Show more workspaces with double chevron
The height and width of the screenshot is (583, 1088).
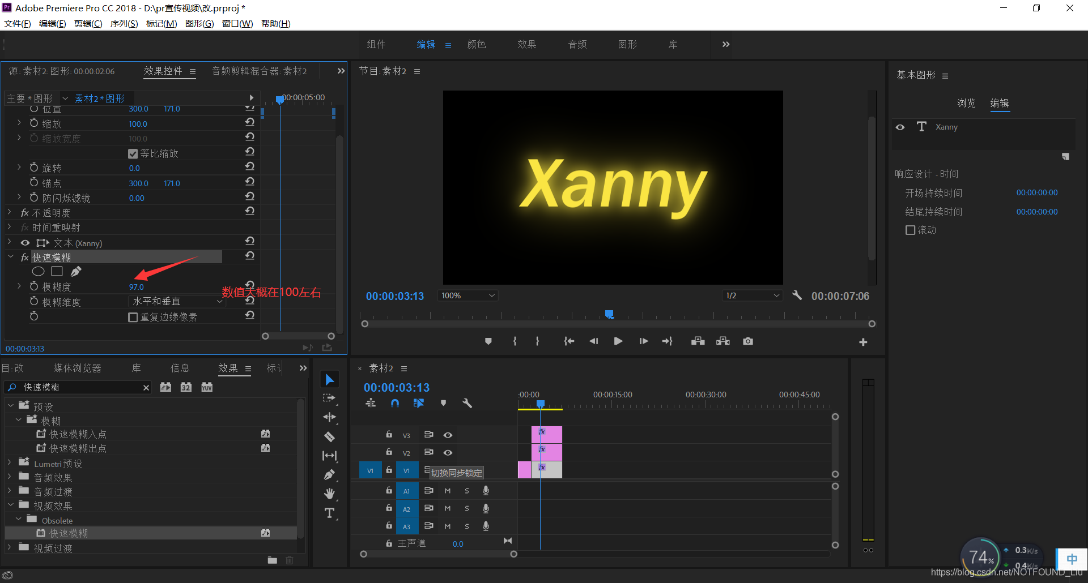pyautogui.click(x=726, y=44)
